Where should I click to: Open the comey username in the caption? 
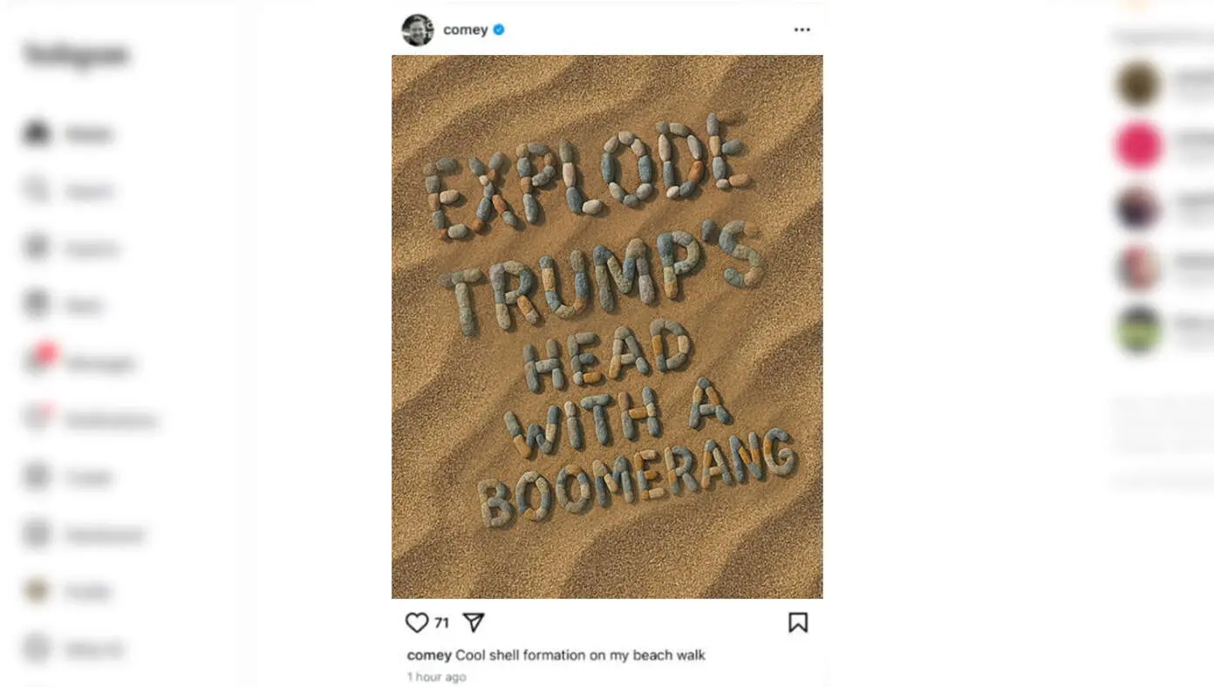tap(429, 655)
